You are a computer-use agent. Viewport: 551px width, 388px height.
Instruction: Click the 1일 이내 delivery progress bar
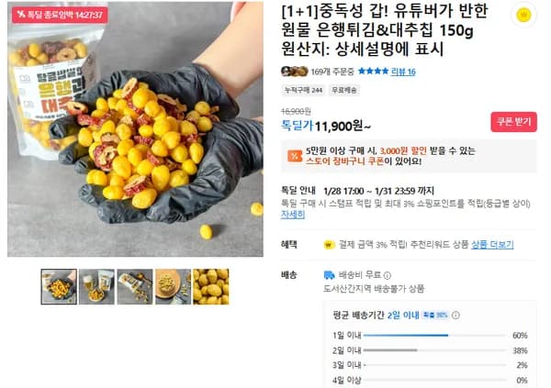coord(435,336)
